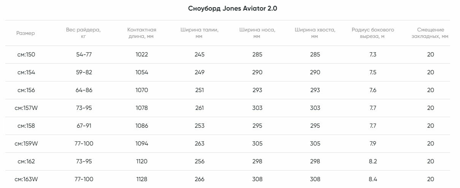Click the "см:163W" size cell
This screenshot has height=188, width=460.
point(26,179)
